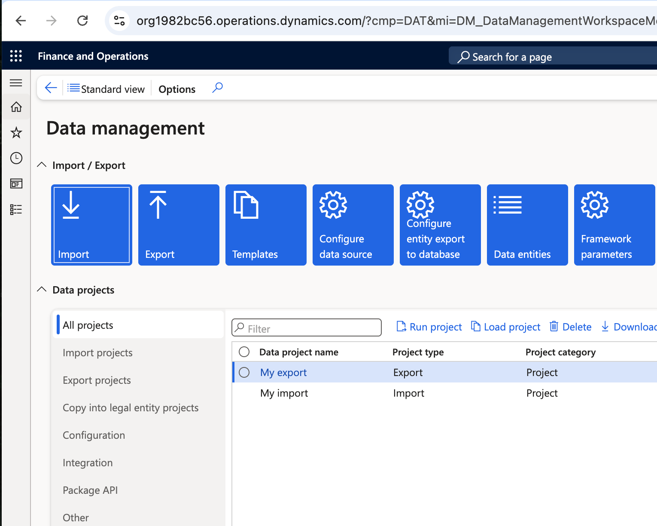The width and height of the screenshot is (657, 526).
Task: Expand the navigation pane hamburger icon
Action: 16,83
